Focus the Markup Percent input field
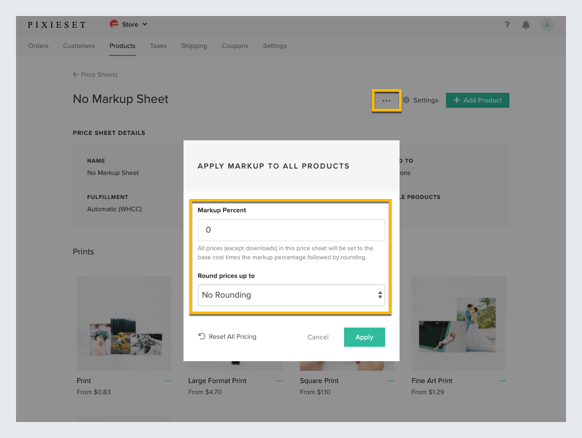This screenshot has width=582, height=438. coord(291,230)
